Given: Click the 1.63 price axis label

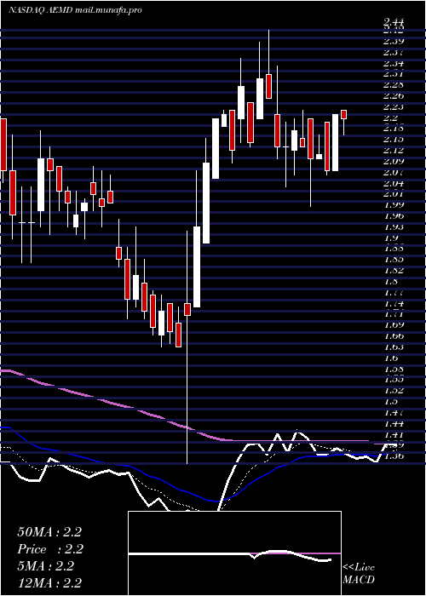Looking at the screenshot, I should 394,347.
